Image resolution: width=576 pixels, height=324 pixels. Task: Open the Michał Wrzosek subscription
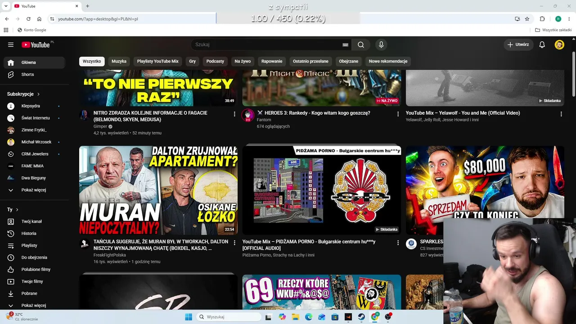[x=34, y=142]
